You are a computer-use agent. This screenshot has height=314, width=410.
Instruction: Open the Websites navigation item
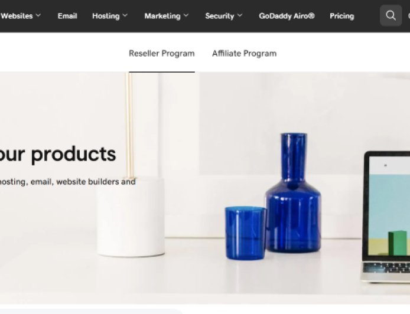click(17, 16)
